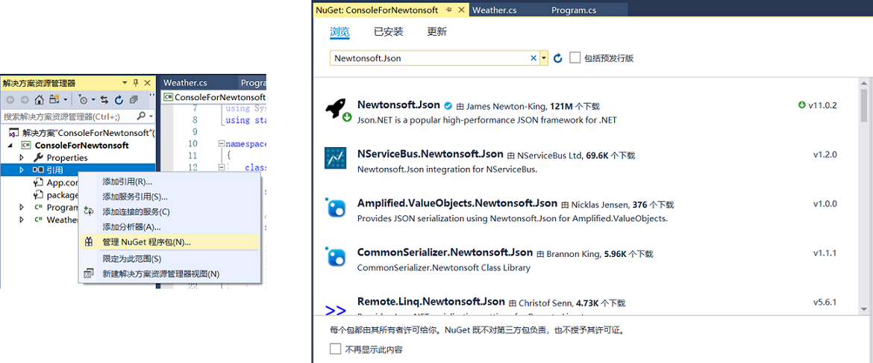This screenshot has width=873, height=363.
Task: Collapse the namespace block in code editor
Action: coord(221,144)
